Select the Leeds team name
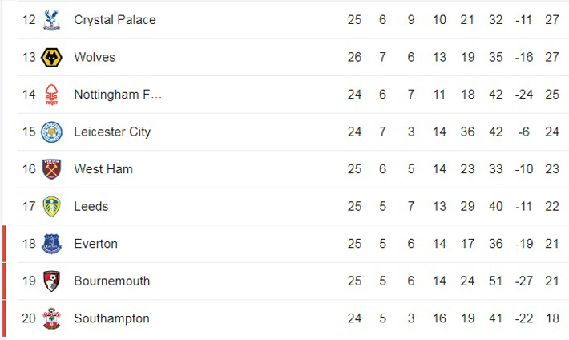 (x=91, y=207)
